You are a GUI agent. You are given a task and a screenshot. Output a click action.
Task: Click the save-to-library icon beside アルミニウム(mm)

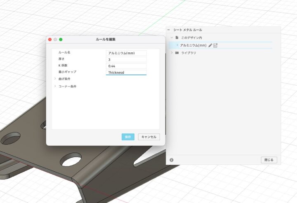tap(215, 45)
